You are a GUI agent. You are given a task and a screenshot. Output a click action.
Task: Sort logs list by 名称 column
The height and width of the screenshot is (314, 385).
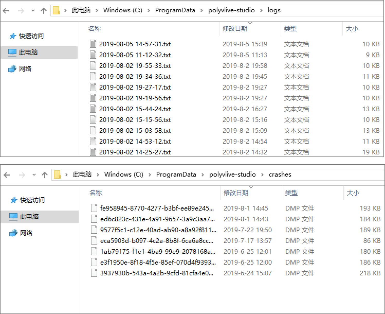pyautogui.click(x=95, y=29)
